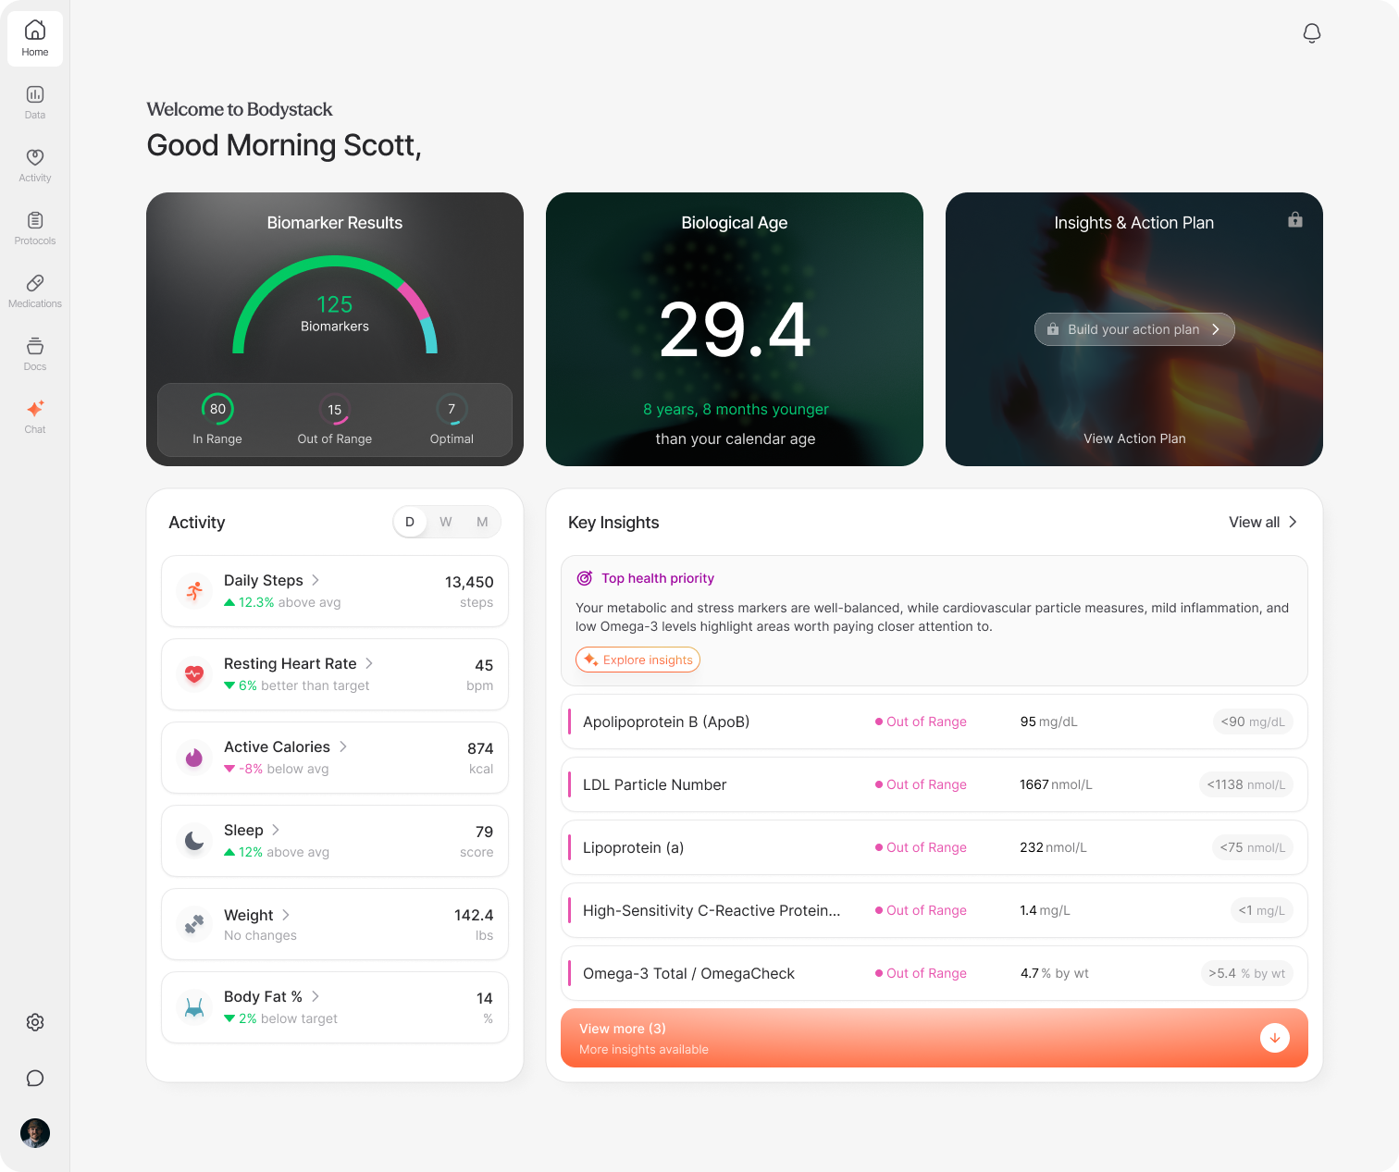This screenshot has width=1399, height=1172.
Task: Click the Explore insights button
Action: 638,660
